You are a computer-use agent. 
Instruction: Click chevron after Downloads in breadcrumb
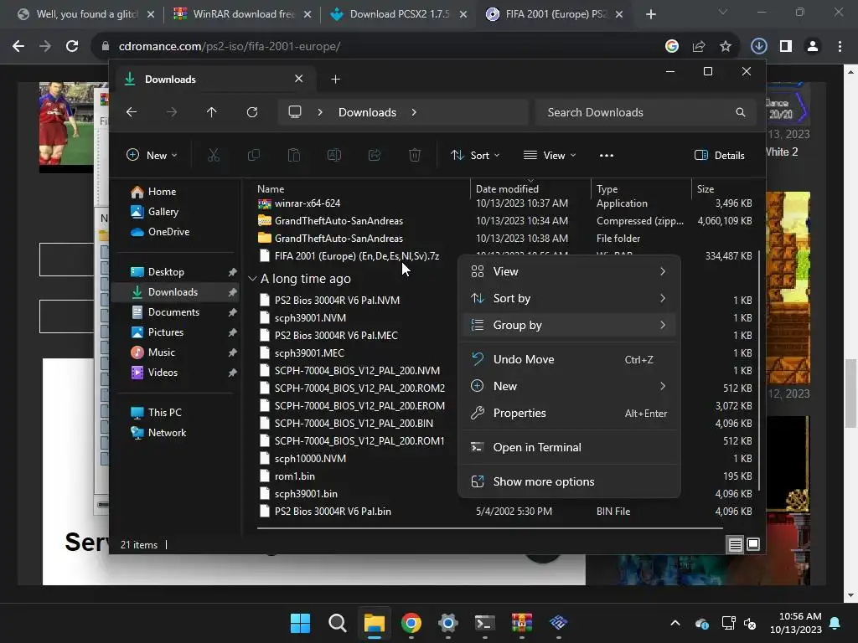[x=414, y=112]
